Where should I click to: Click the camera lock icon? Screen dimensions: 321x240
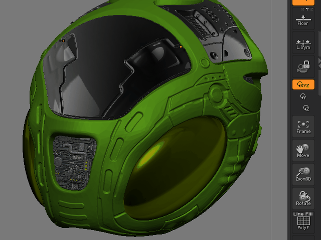[303, 66]
